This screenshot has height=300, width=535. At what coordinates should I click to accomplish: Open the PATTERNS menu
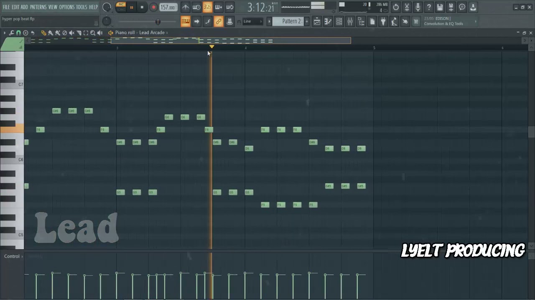pyautogui.click(x=38, y=7)
